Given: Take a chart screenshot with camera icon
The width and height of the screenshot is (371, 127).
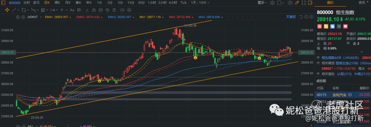Looking at the screenshot, I should pyautogui.click(x=290, y=3).
